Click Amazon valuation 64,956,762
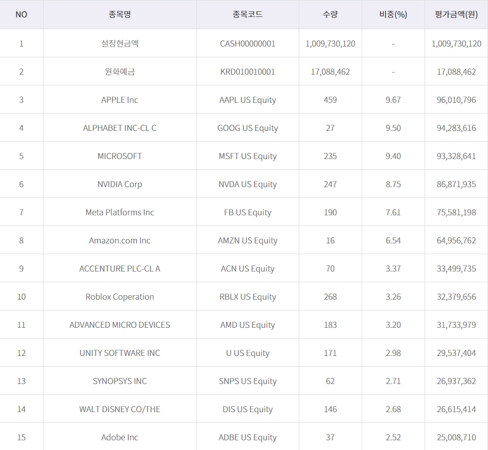The image size is (488, 450). pos(456,240)
